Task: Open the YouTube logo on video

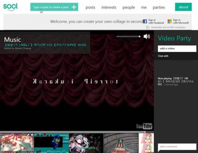Action: (x=144, y=126)
